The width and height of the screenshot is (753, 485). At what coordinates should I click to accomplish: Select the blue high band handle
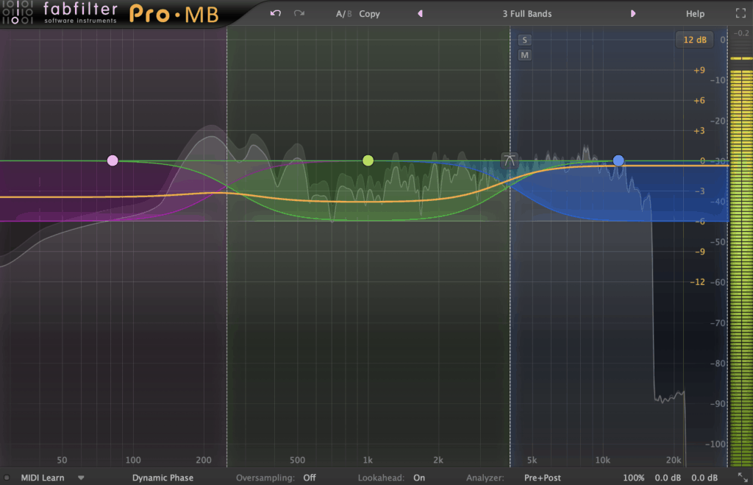point(618,160)
